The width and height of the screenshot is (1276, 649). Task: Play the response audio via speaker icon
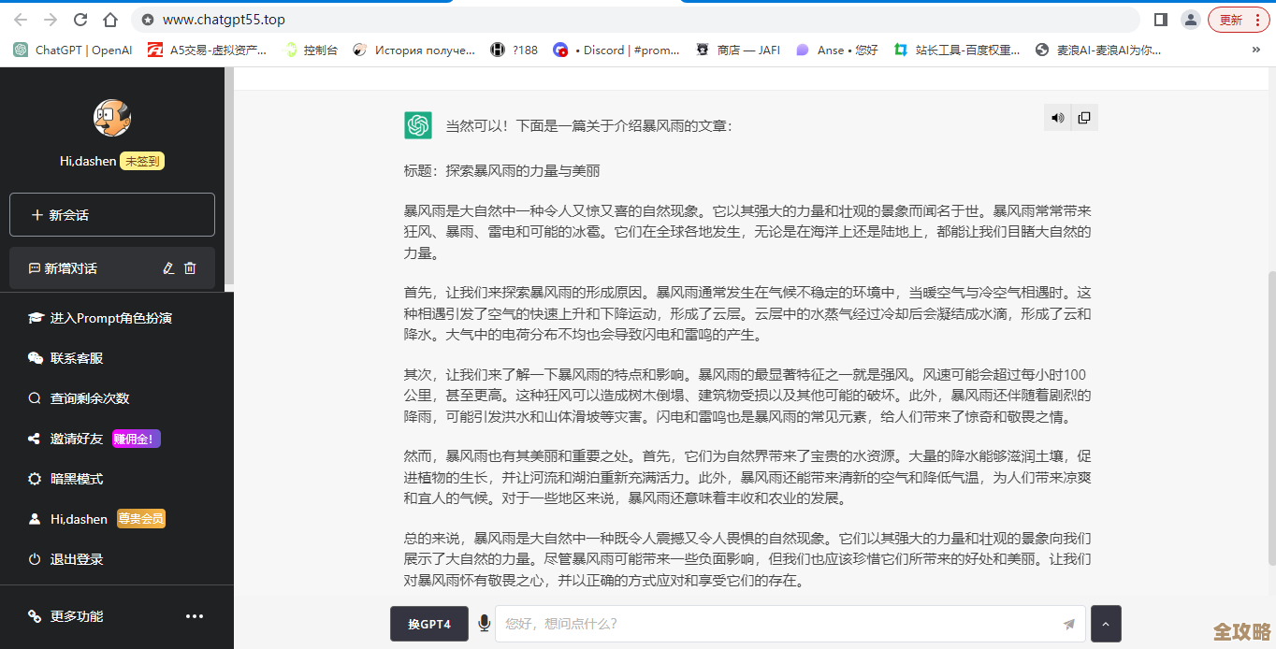[1057, 117]
